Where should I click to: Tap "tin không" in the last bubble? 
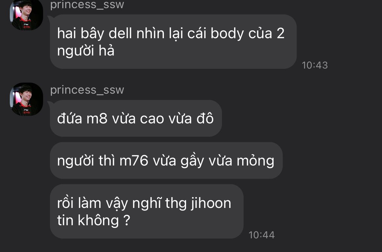tap(88, 220)
